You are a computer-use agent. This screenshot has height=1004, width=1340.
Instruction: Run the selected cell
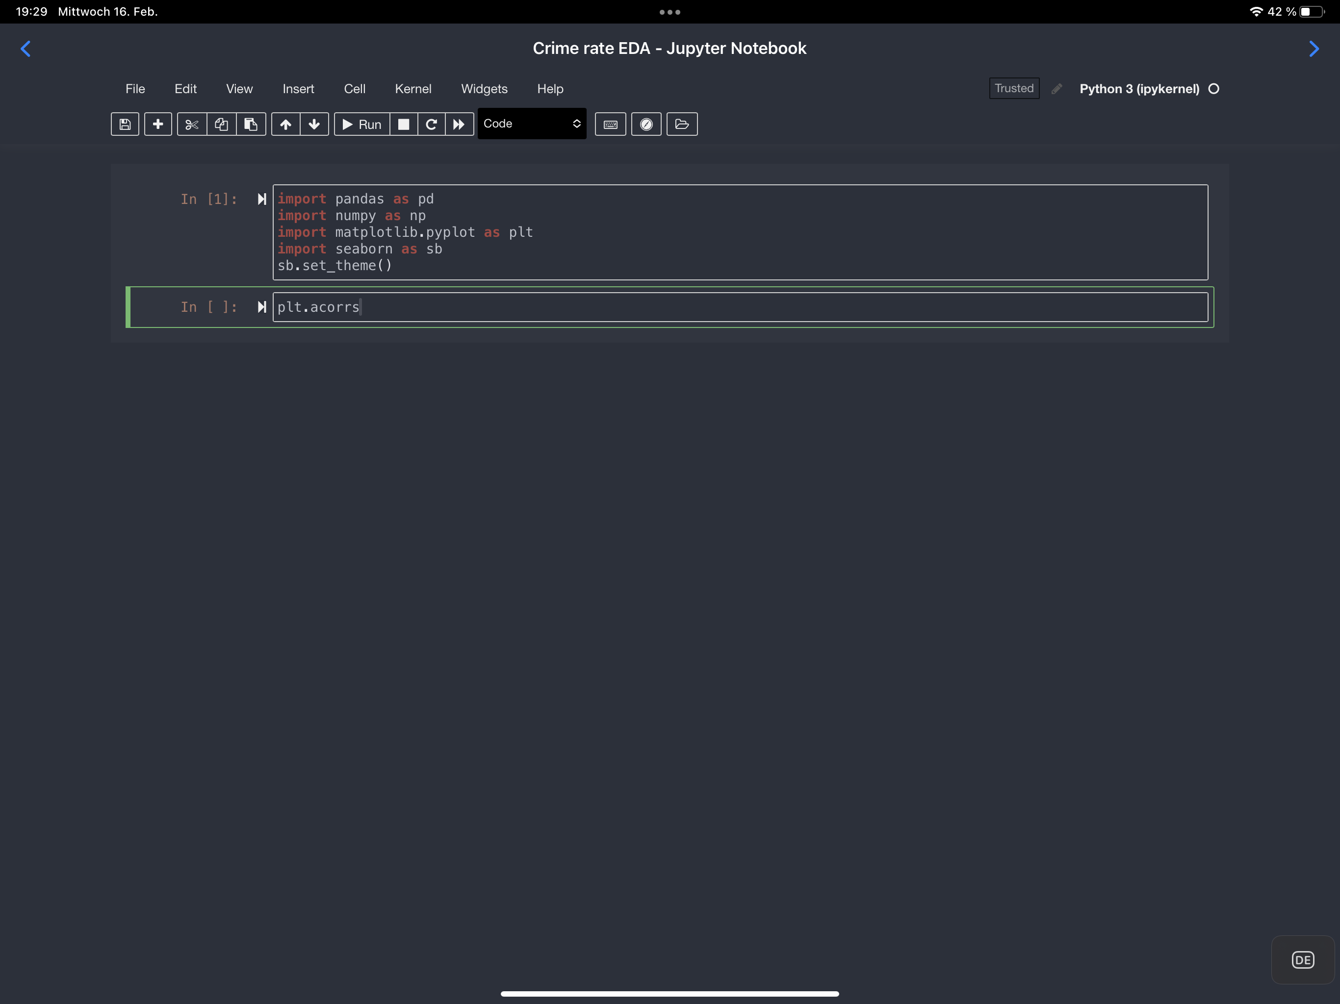tap(361, 124)
